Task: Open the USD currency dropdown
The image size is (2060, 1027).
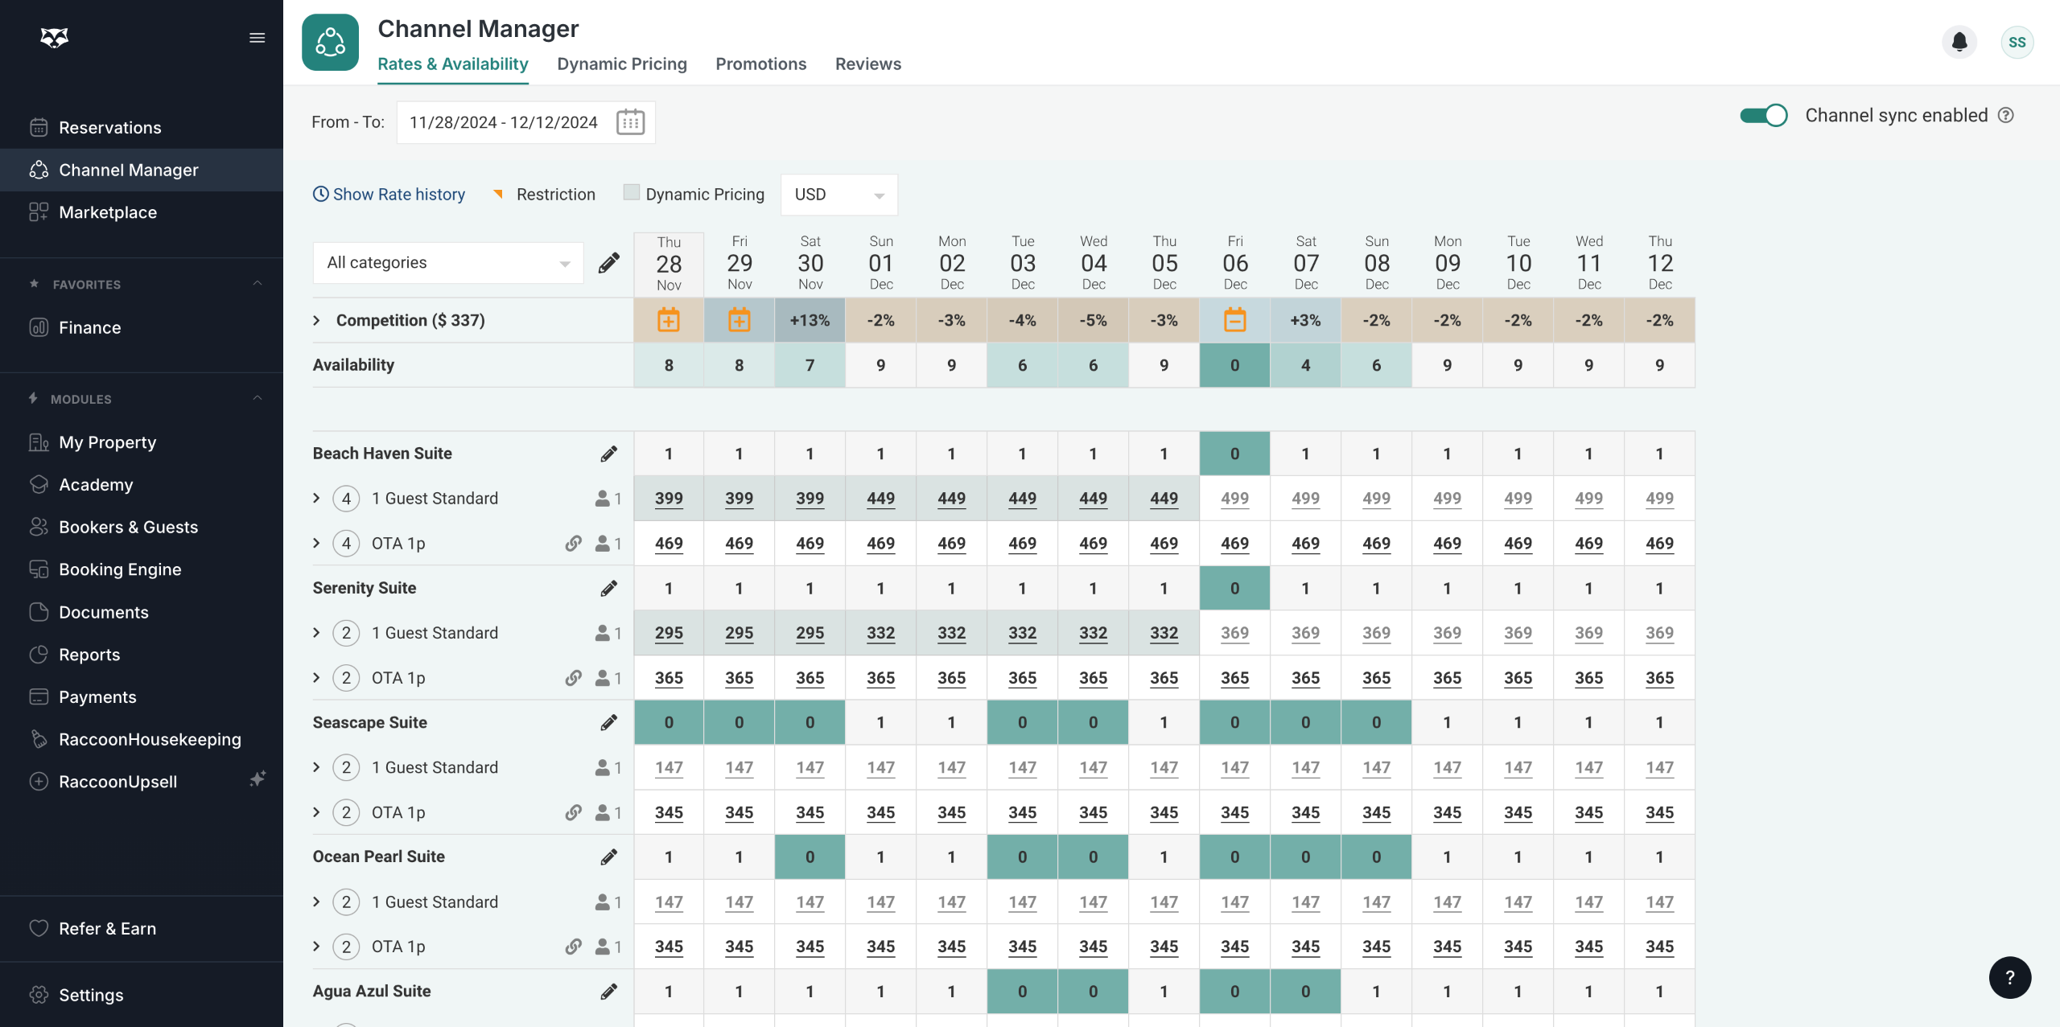Action: tap(838, 195)
